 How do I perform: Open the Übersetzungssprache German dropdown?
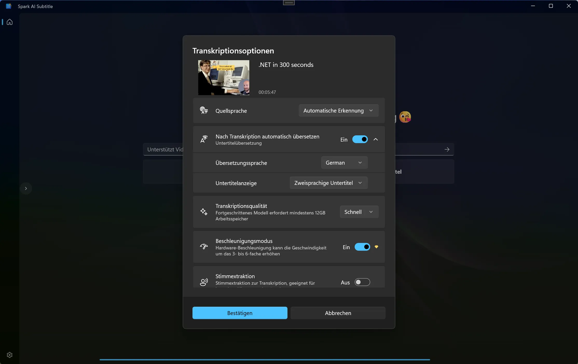click(344, 163)
